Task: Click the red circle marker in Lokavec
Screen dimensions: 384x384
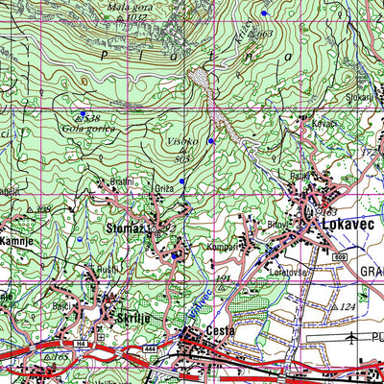Action: pyautogui.click(x=324, y=205)
